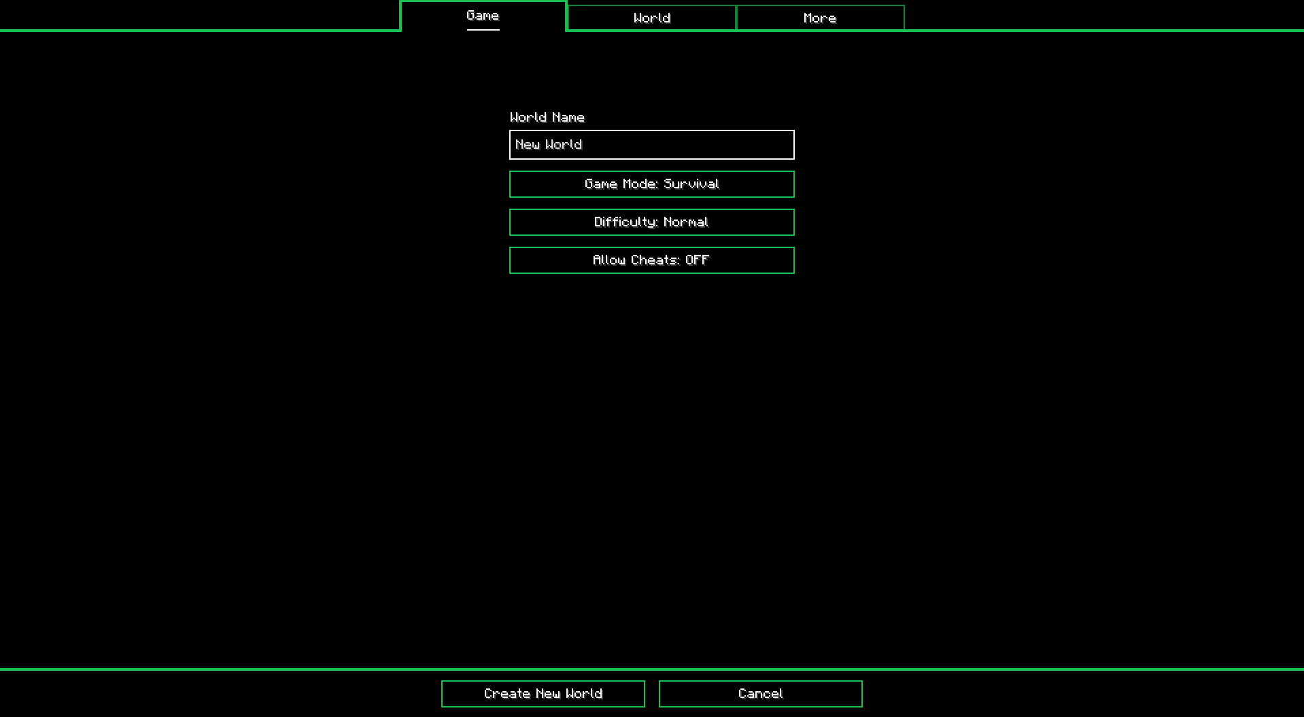Click the underlined Game tab header
Image resolution: width=1304 pixels, height=717 pixels.
coord(483,16)
